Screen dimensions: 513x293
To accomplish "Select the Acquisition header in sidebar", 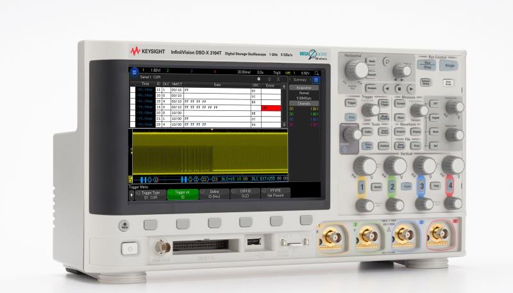I will [x=304, y=88].
